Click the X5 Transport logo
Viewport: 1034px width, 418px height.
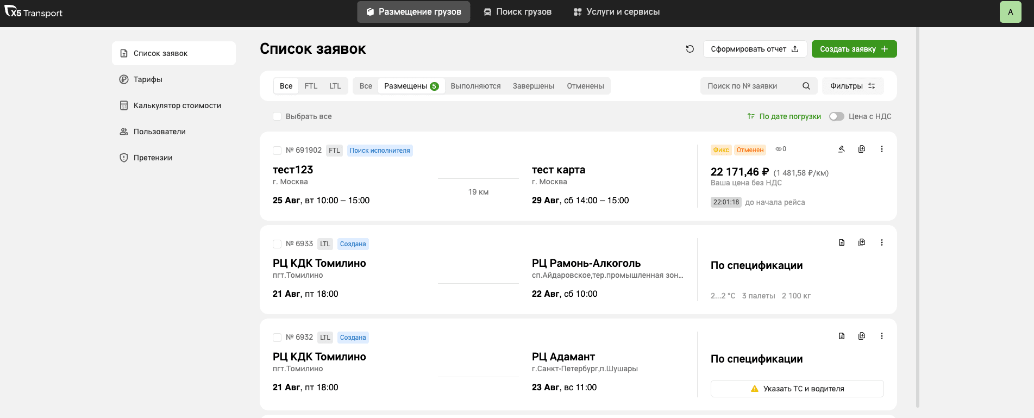(34, 11)
